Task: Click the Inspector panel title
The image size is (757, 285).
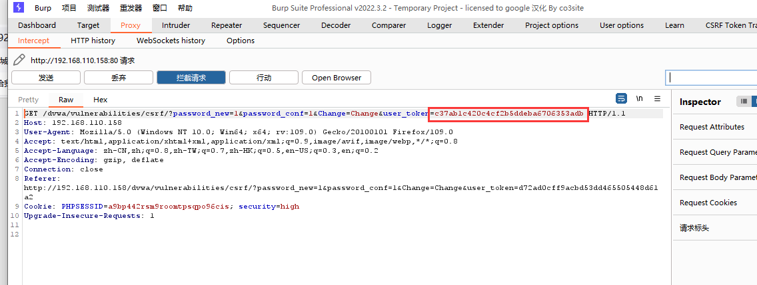Action: (700, 102)
